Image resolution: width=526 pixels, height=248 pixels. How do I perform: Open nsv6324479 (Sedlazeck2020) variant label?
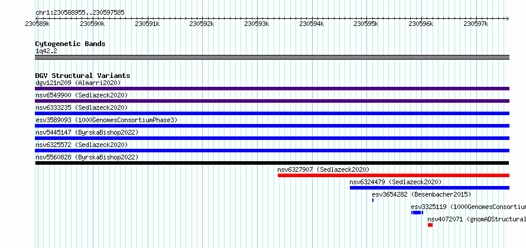point(395,182)
